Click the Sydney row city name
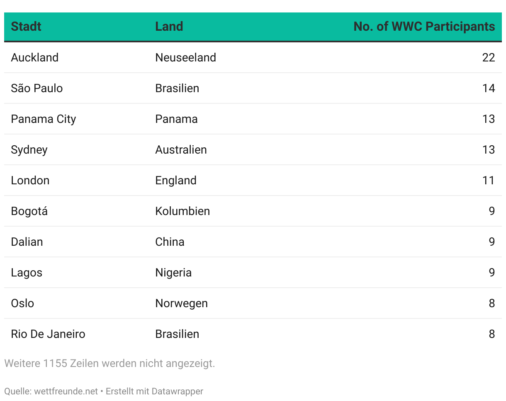The width and height of the screenshot is (506, 401). coord(29,150)
